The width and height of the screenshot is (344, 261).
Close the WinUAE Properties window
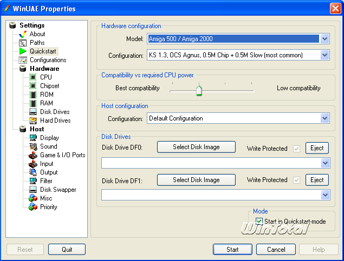pos(335,9)
